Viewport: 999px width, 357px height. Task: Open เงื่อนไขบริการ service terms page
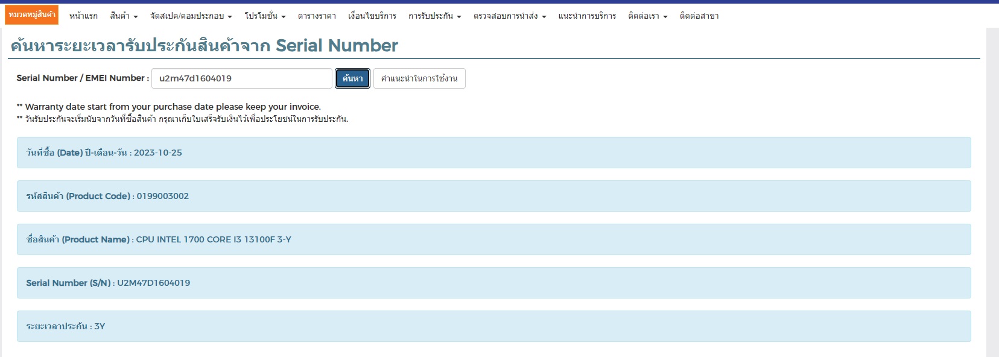(372, 16)
